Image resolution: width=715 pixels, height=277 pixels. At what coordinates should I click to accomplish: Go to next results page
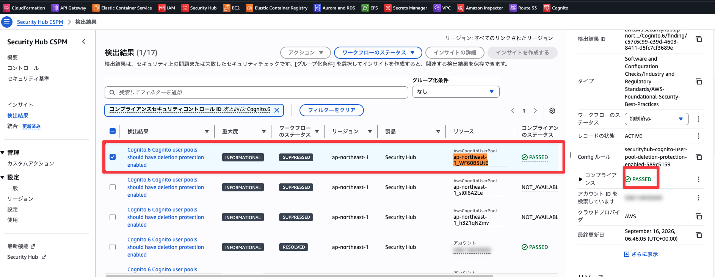point(535,111)
